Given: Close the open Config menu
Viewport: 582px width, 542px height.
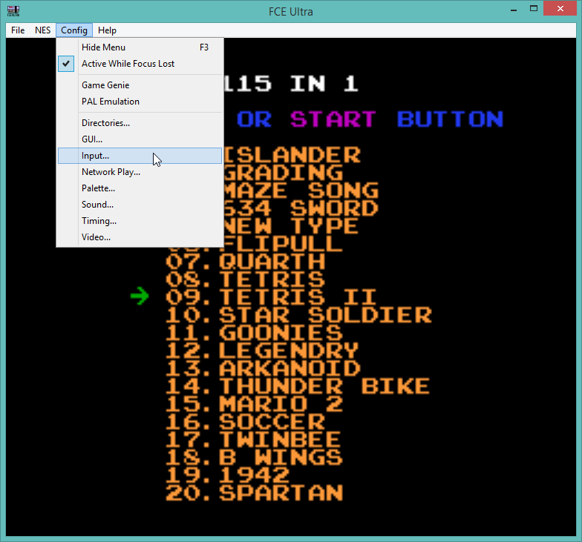Looking at the screenshot, I should [x=74, y=30].
